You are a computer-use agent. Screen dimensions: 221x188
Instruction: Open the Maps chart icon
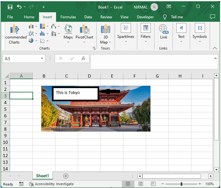(68, 29)
